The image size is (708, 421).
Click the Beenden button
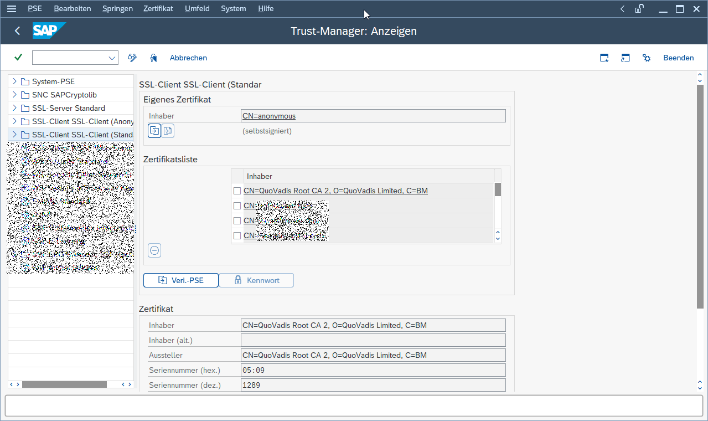[x=678, y=58]
